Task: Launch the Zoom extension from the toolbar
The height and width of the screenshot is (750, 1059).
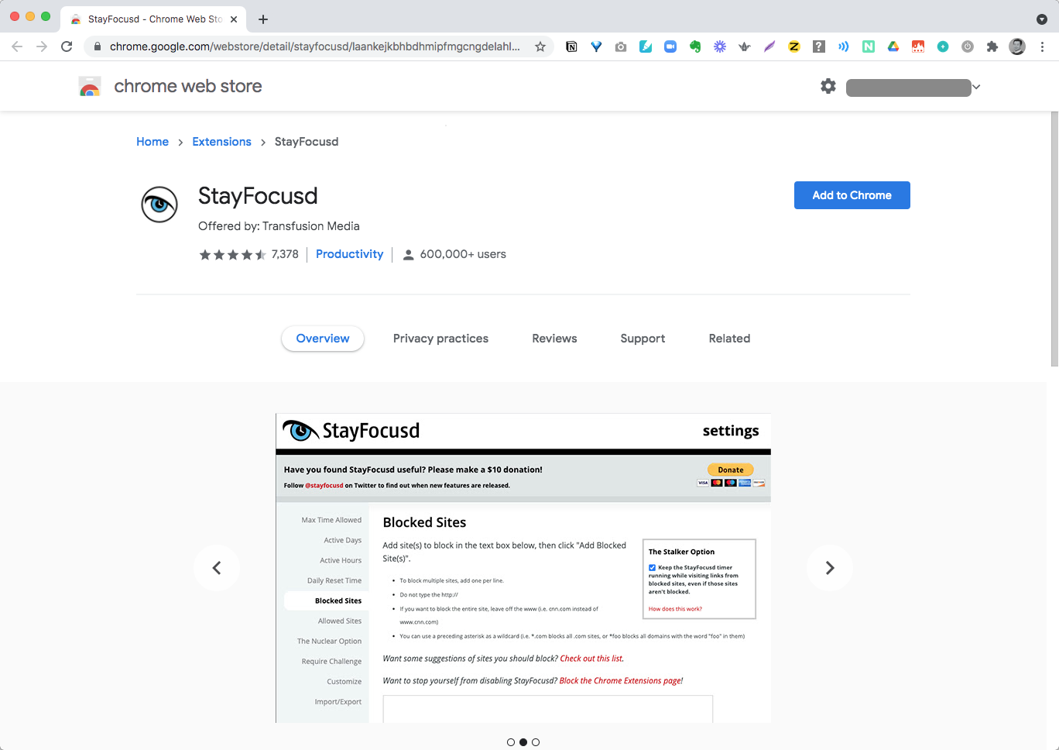Action: tap(670, 46)
